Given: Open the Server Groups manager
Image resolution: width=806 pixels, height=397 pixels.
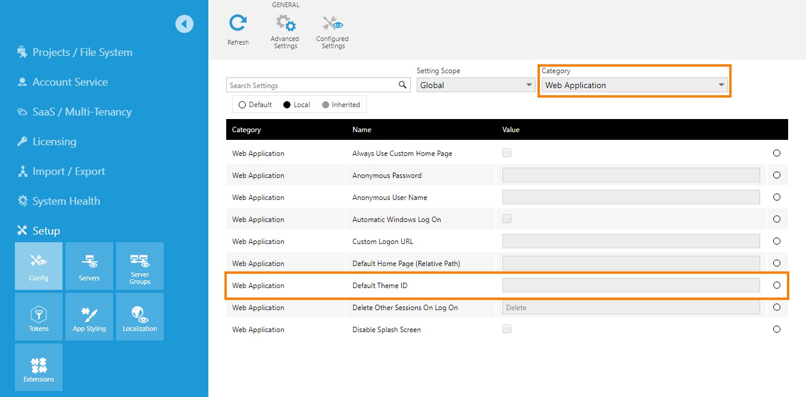Looking at the screenshot, I should 139,266.
